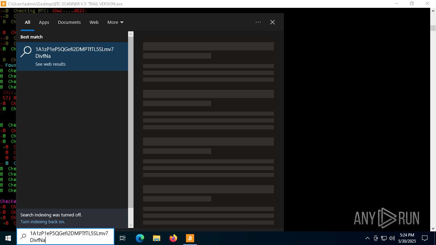Open File Explorer from the taskbar

point(157,238)
